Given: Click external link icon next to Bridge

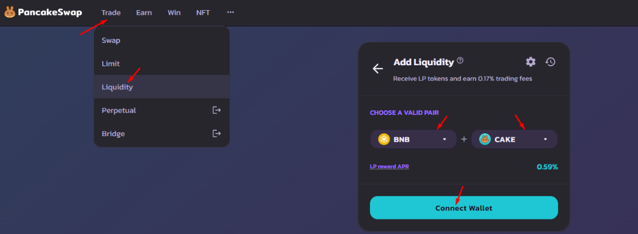Looking at the screenshot, I should (217, 133).
